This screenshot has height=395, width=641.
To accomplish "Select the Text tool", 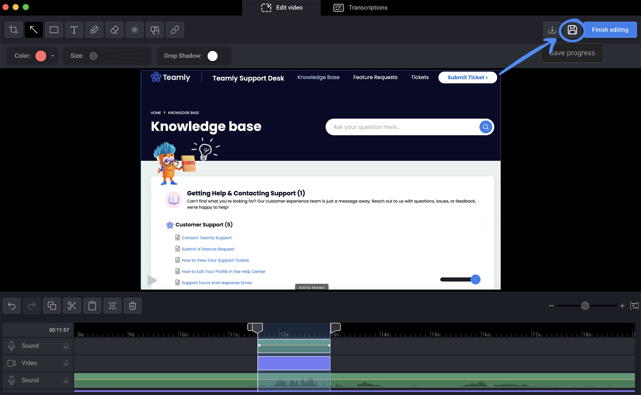I will point(74,30).
